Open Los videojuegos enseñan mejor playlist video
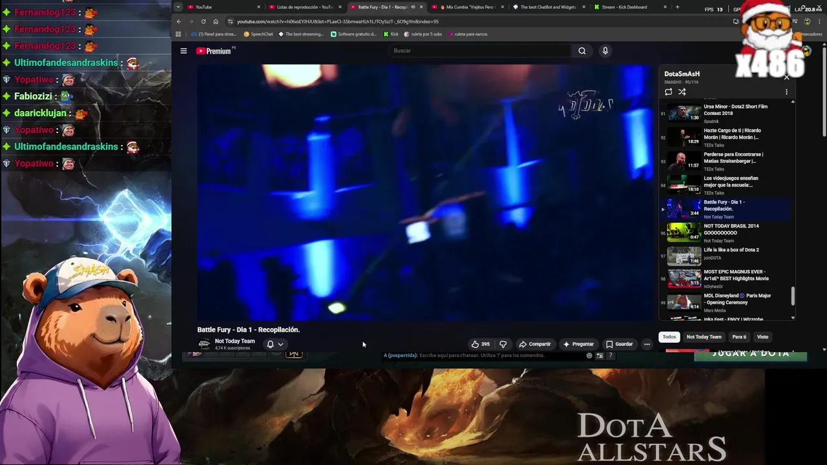This screenshot has height=465, width=827. click(727, 185)
